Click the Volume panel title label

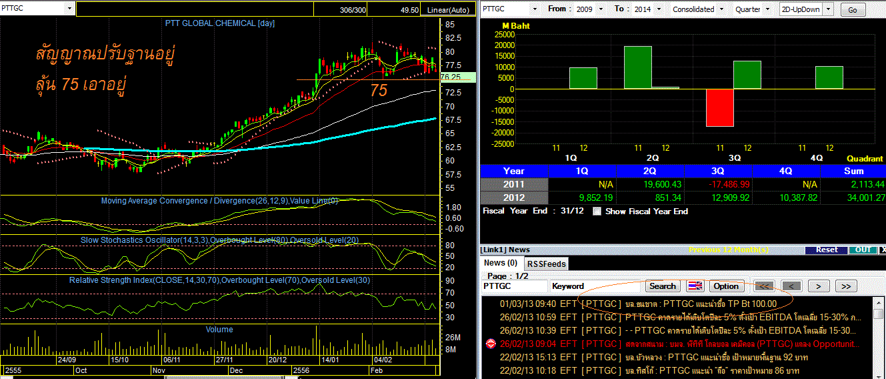tap(219, 329)
